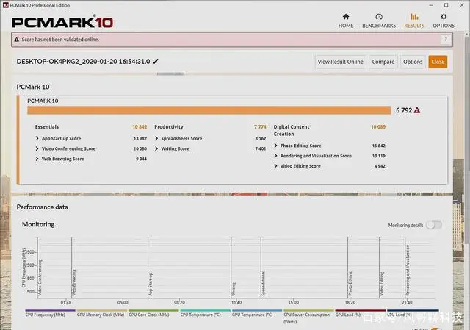Viewport: 470px width, 330px height.
Task: Click the Rendering and Visualization chart marker
Action: pyautogui.click(x=408, y=270)
